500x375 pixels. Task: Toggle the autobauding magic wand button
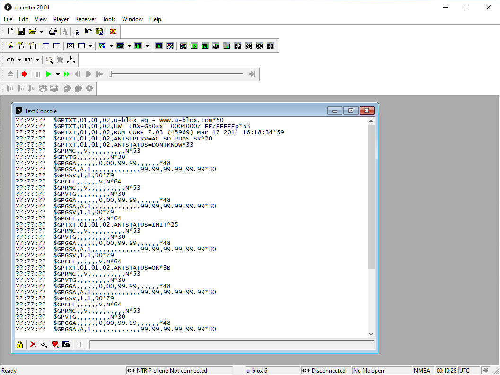[49, 60]
